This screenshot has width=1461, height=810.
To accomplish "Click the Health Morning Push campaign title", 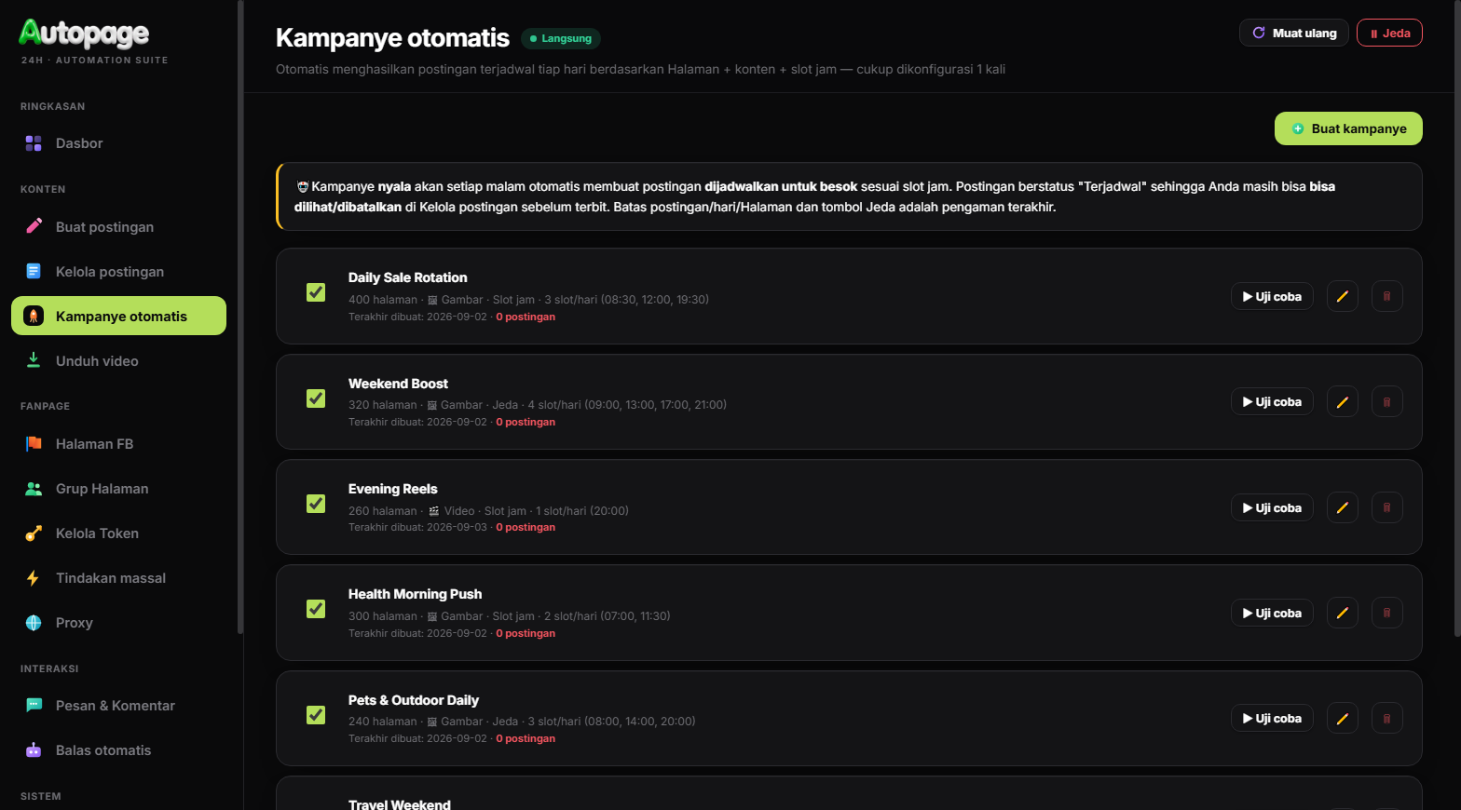I will 416,594.
